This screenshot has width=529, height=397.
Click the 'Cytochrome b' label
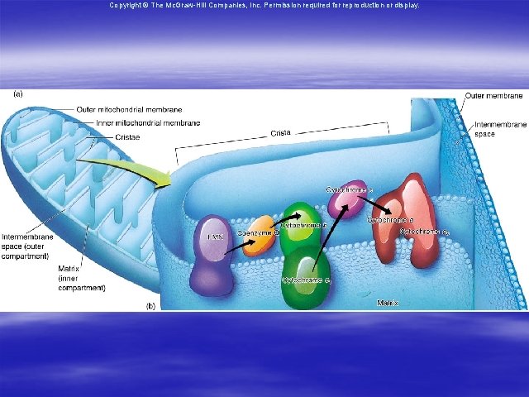303,225
